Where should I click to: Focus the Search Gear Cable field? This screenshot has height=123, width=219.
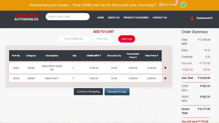coord(68,17)
